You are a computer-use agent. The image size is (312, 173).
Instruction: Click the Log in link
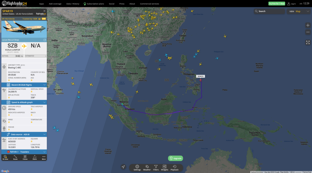point(293,4)
